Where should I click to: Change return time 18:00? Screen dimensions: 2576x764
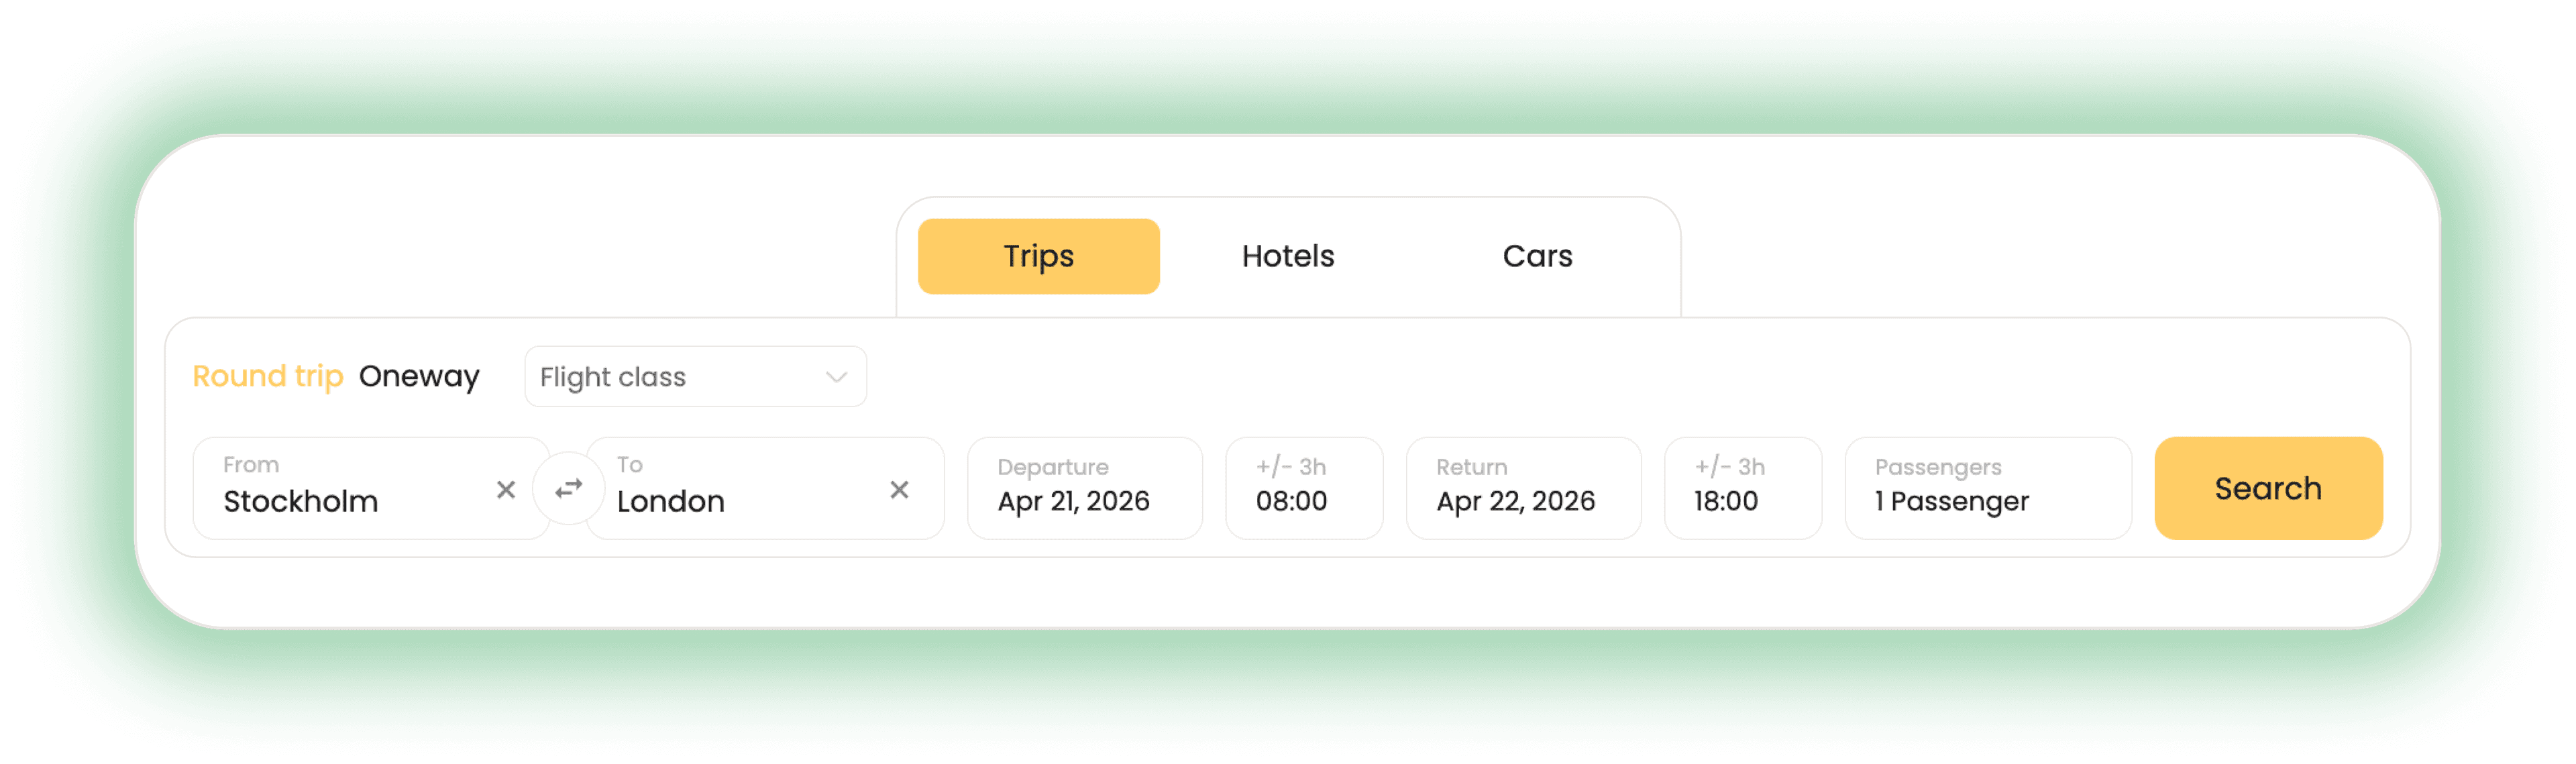coord(1741,488)
